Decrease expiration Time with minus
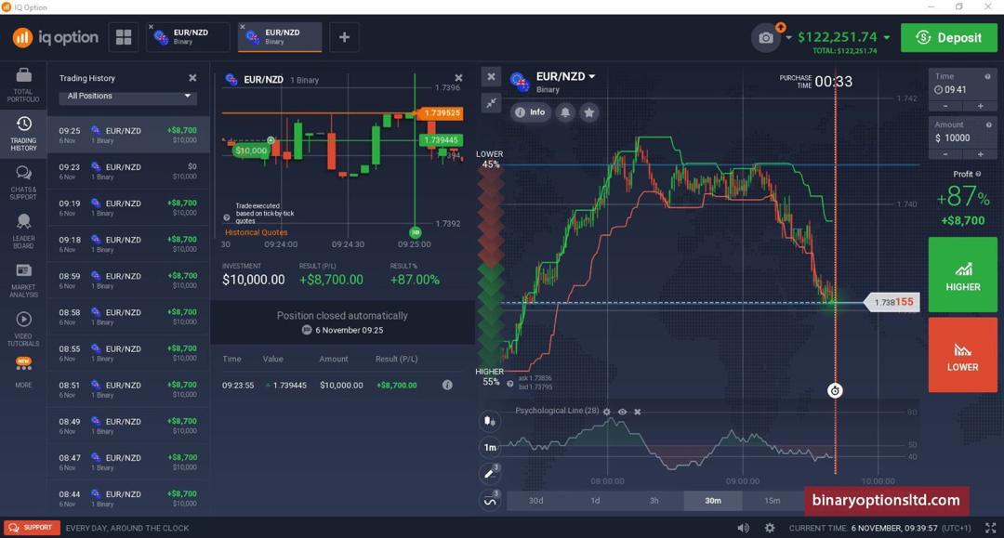This screenshot has width=1004, height=538. pyautogui.click(x=945, y=106)
